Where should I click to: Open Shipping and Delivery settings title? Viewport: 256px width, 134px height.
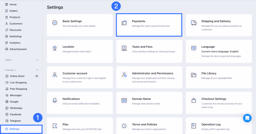pyautogui.click(x=216, y=21)
